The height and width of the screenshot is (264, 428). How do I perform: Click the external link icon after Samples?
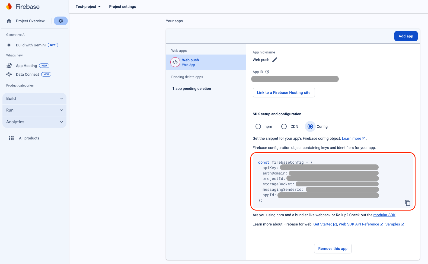click(x=403, y=224)
